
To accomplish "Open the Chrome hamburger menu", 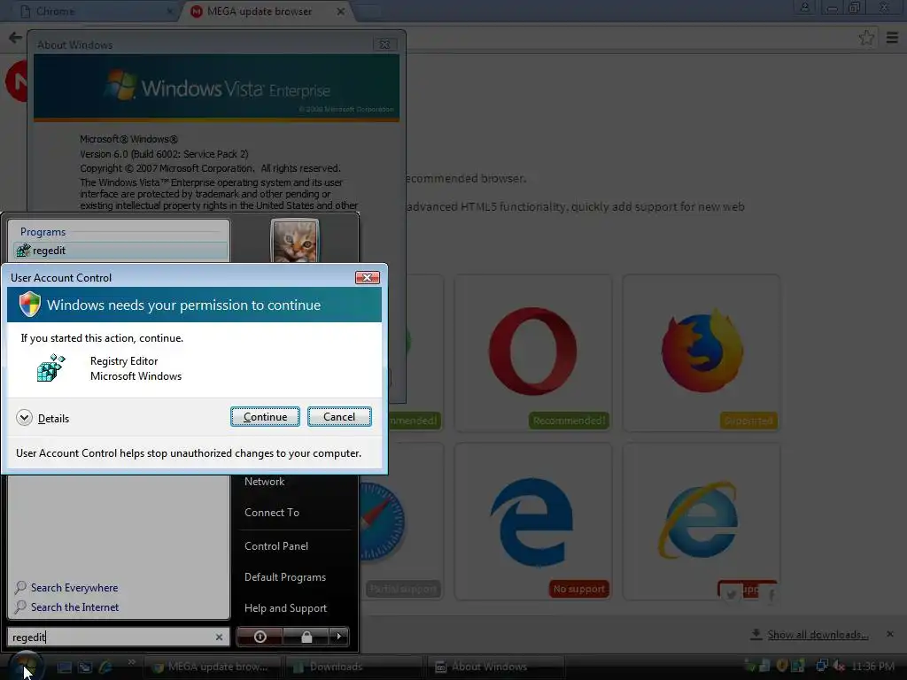I will tap(893, 38).
